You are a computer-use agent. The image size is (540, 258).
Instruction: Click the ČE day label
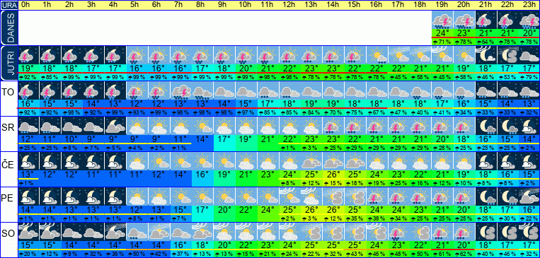[8, 163]
